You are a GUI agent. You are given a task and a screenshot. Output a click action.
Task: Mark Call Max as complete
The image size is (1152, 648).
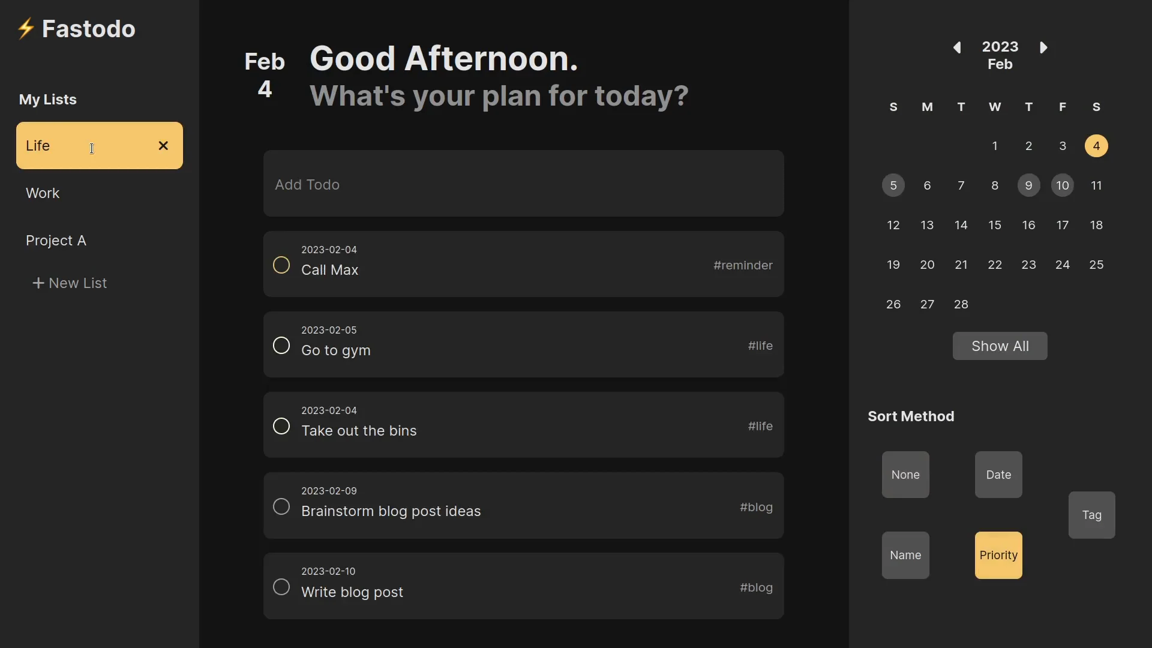point(281,264)
